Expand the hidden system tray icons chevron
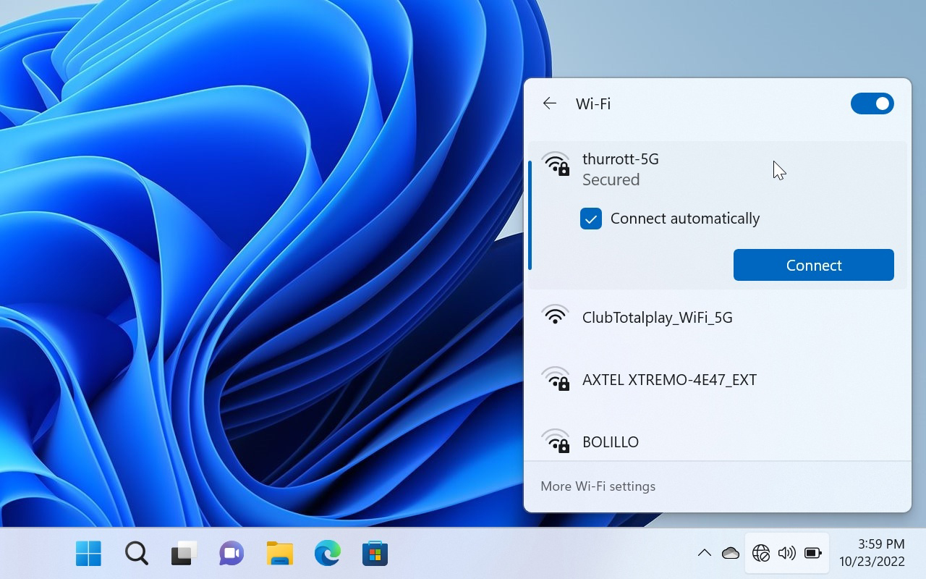926x579 pixels. pyautogui.click(x=704, y=554)
